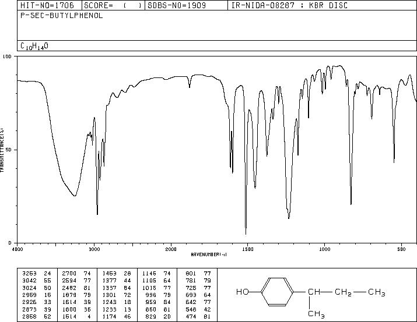Click the molecular formula C10H14O
The height and width of the screenshot is (322, 417).
[x=34, y=46]
